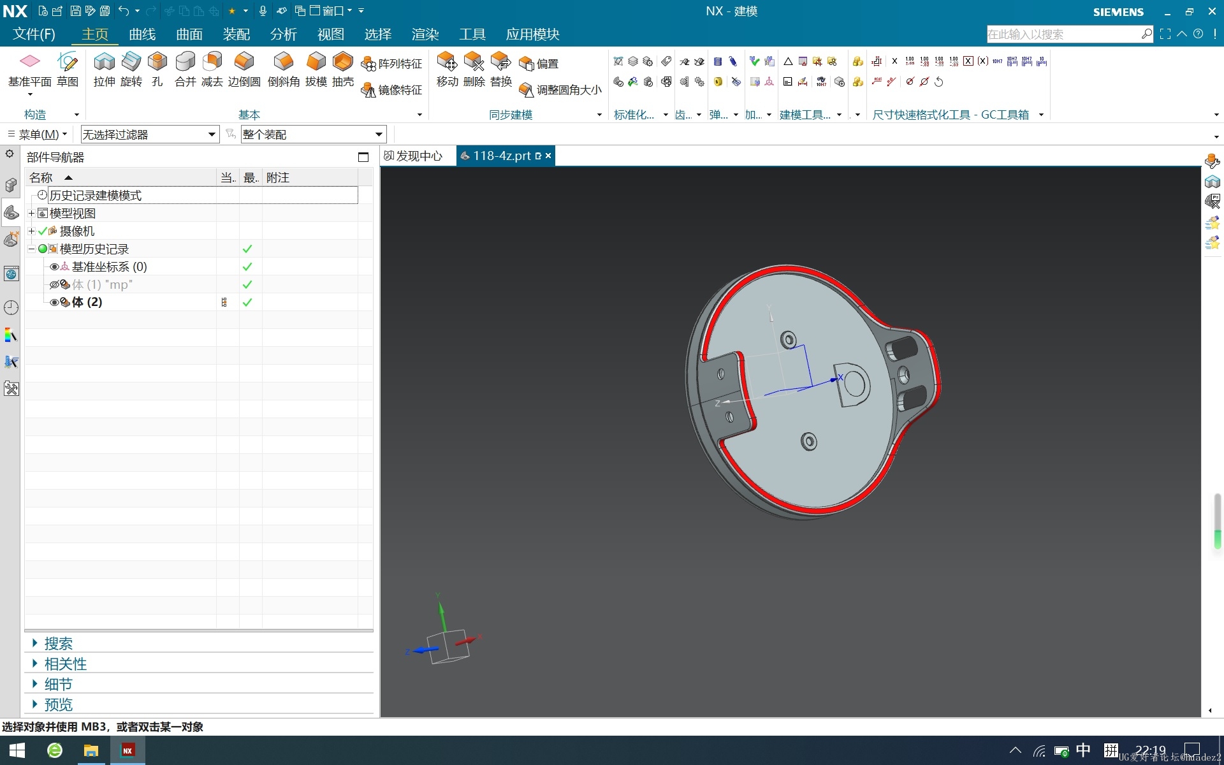Image resolution: width=1224 pixels, height=765 pixels.
Task: Switch to the 分析 ribbon tab
Action: point(284,34)
